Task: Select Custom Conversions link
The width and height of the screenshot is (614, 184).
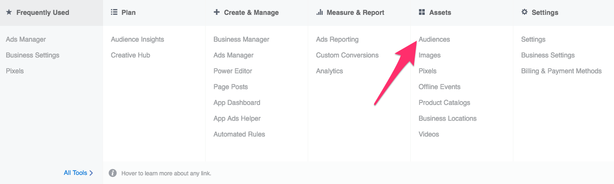Action: 347,55
